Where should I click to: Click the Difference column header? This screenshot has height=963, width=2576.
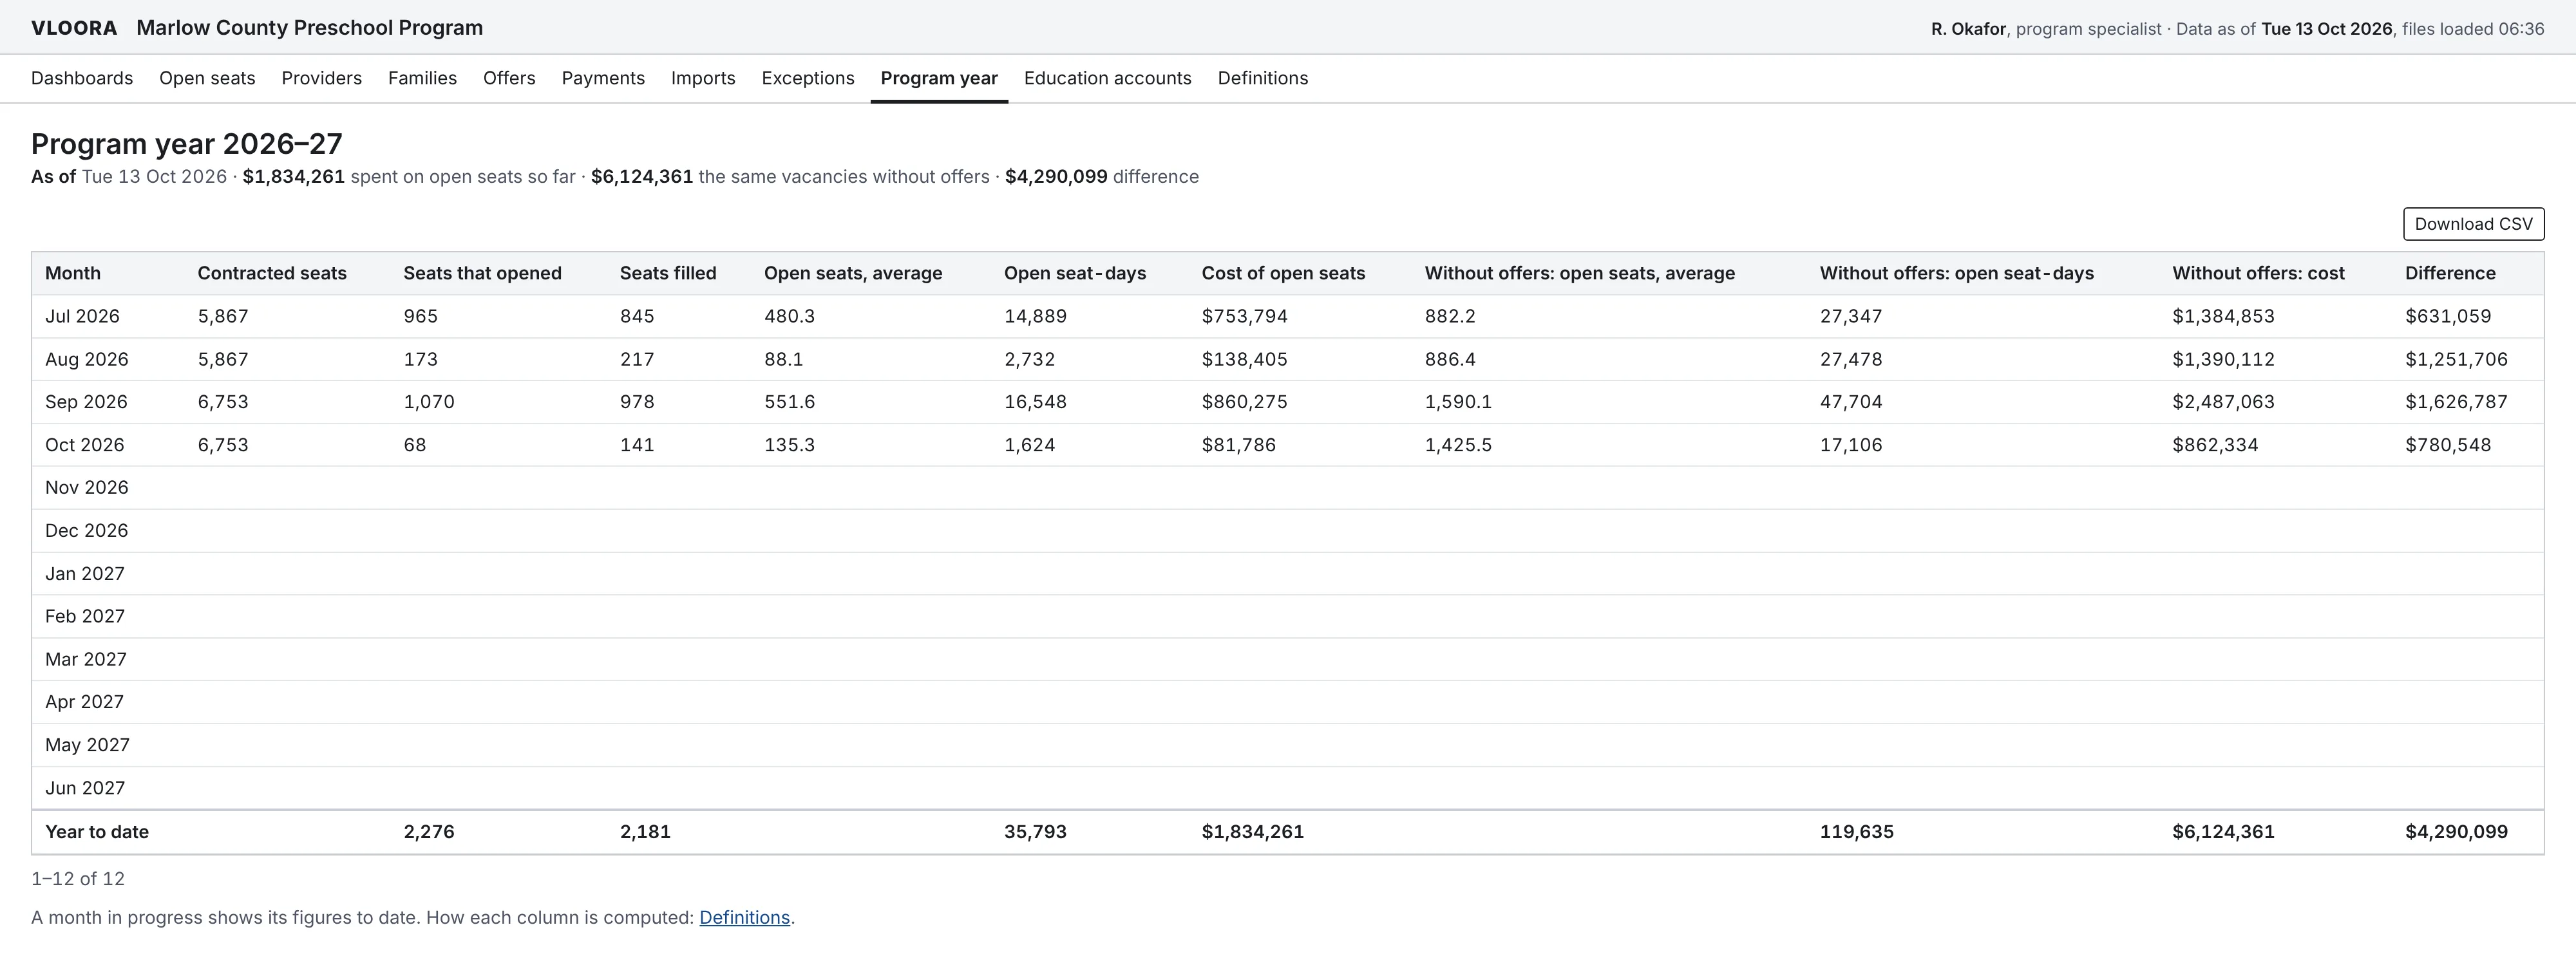point(2450,273)
